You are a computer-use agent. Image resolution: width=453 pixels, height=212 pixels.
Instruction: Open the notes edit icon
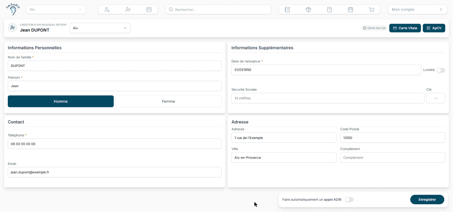[x=287, y=10]
